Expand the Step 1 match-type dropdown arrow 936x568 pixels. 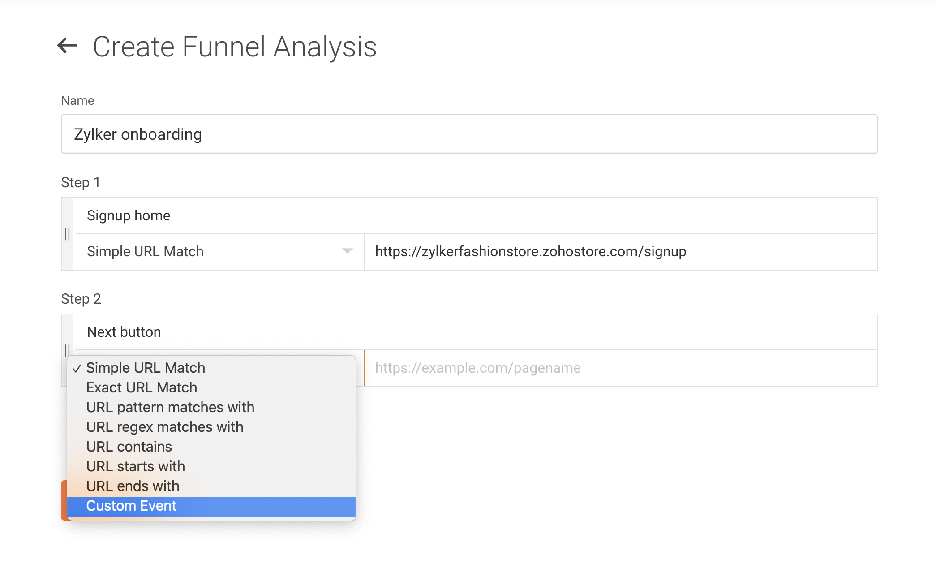click(347, 251)
